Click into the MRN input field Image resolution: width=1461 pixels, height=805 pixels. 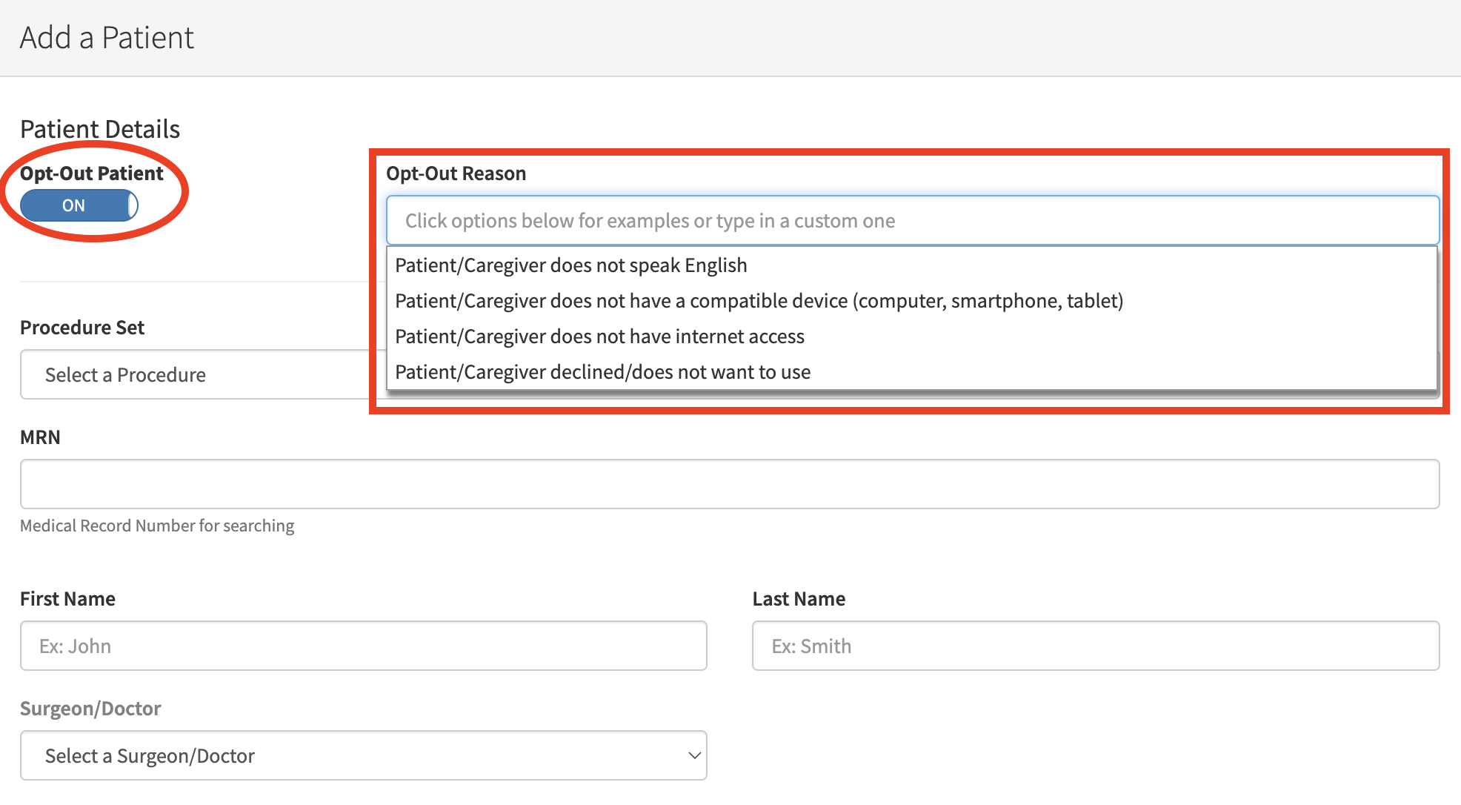tap(729, 484)
